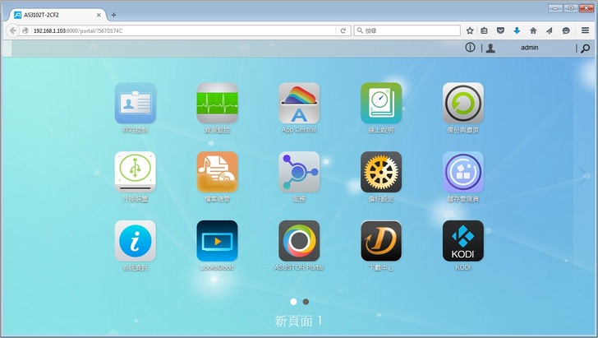Open browser downloads arrow
The image size is (598, 338).
pyautogui.click(x=517, y=30)
